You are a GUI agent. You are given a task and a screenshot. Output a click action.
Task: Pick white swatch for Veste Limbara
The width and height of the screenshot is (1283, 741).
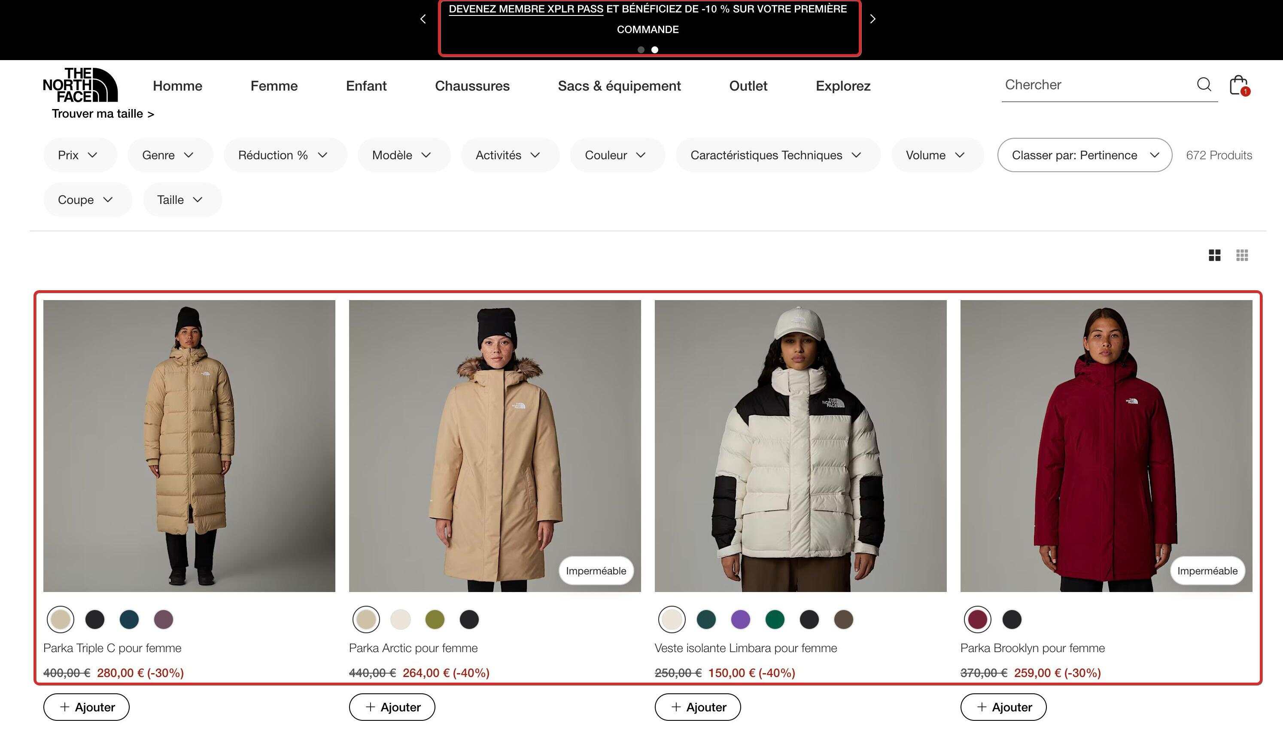tap(672, 620)
